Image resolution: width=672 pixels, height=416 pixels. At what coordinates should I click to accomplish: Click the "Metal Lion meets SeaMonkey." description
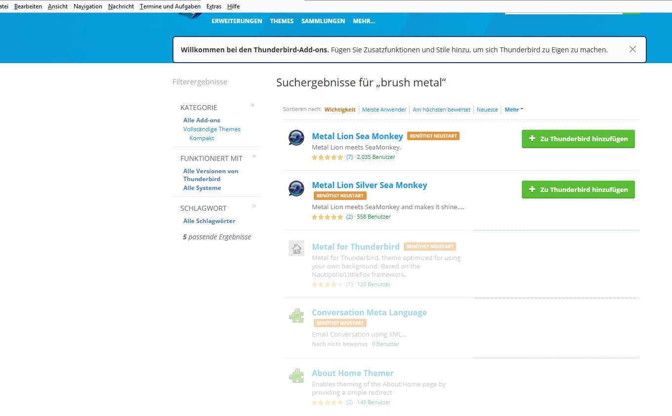356,148
